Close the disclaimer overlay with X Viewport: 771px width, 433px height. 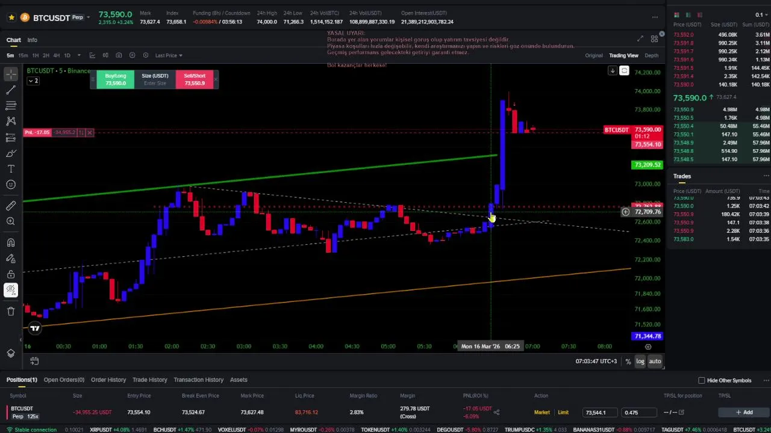click(x=662, y=34)
